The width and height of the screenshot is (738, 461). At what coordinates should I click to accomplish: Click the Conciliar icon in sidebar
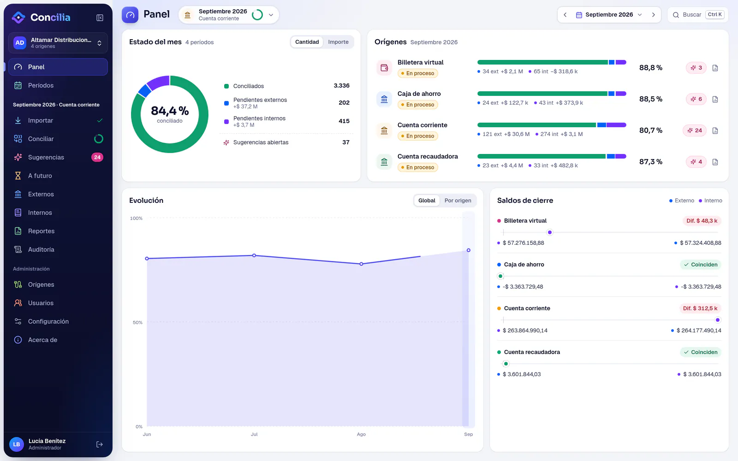coord(18,139)
